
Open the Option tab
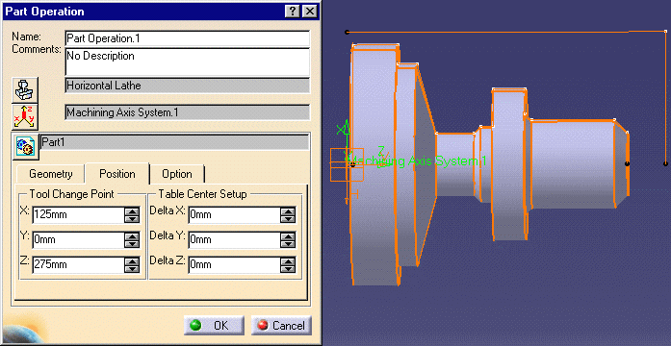(x=177, y=174)
